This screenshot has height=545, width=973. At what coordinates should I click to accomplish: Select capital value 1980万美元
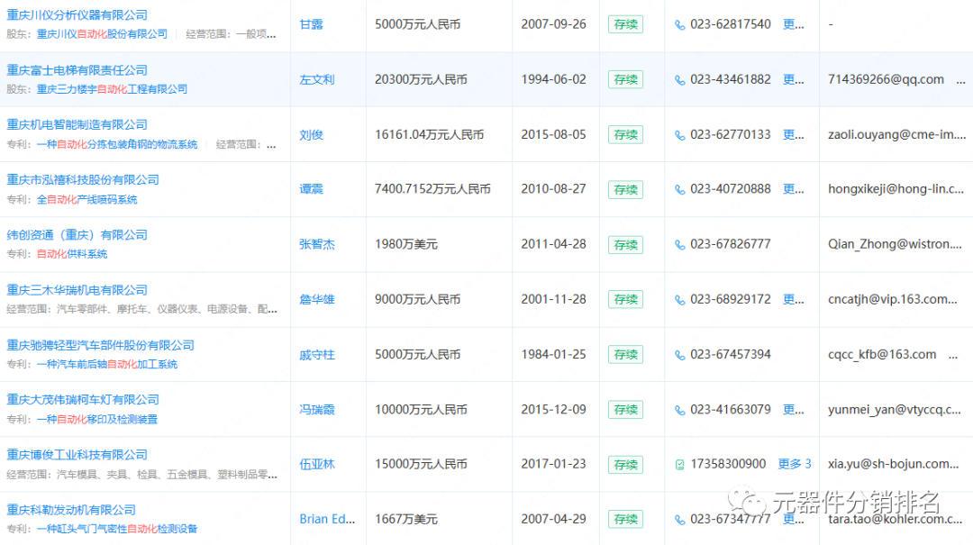click(x=405, y=244)
